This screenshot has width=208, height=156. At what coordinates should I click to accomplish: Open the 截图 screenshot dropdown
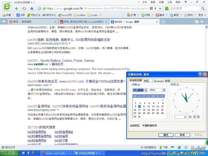[x=176, y=15]
